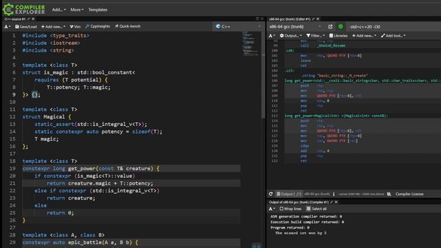The image size is (441, 248).
Task: Open font size dropdown in compiler pane
Action: pyautogui.click(x=271, y=36)
